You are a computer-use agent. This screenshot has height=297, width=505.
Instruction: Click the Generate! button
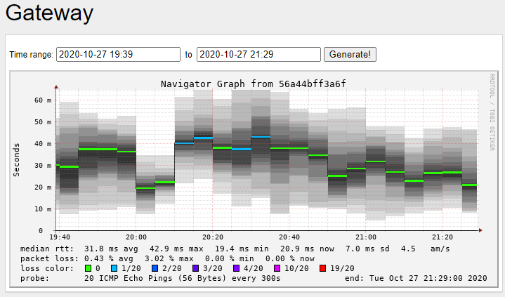click(350, 54)
